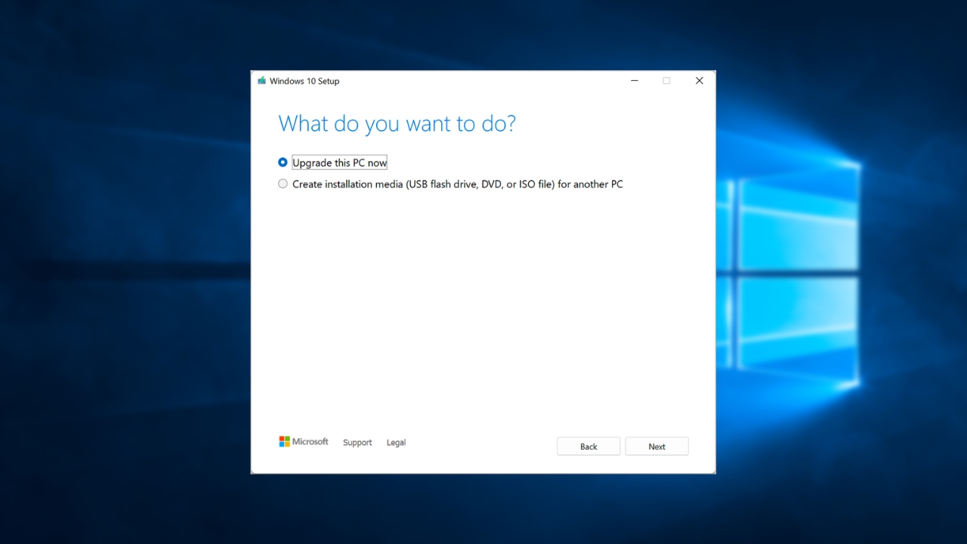Click the Microsoft logo in the footer
967x544 pixels.
tap(304, 442)
